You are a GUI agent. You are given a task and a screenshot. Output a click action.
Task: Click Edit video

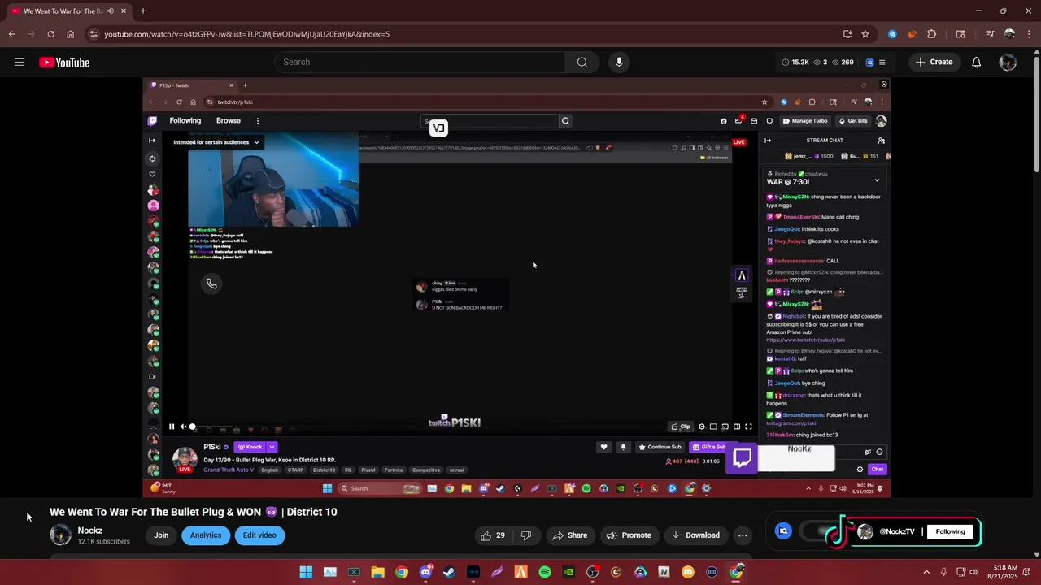[259, 535]
